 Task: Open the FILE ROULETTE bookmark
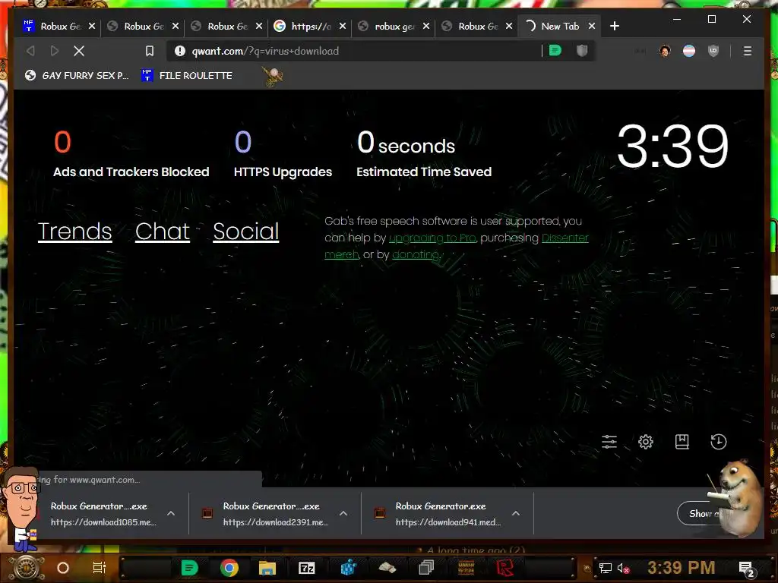click(x=187, y=75)
